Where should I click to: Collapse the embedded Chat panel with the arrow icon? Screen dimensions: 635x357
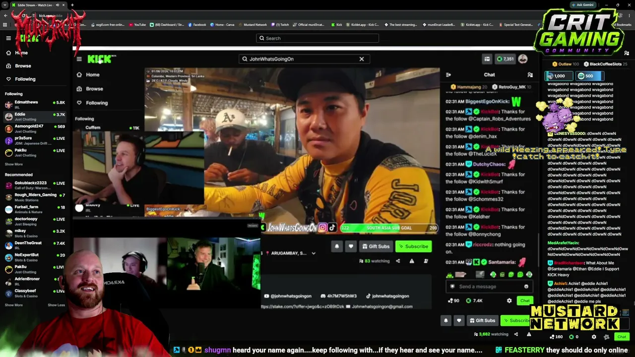click(x=448, y=75)
